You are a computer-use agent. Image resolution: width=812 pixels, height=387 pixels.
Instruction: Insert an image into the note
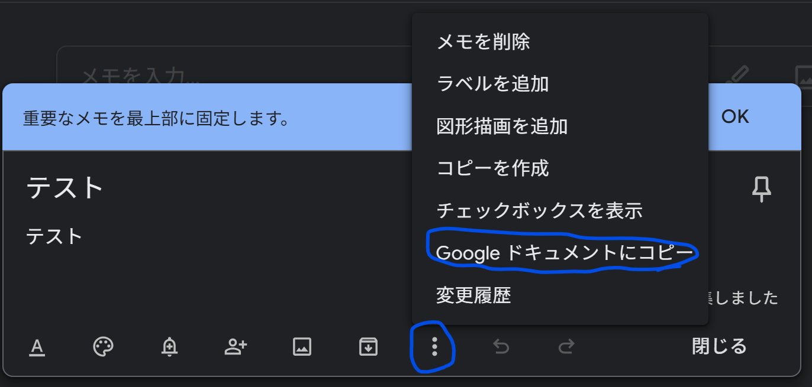302,347
